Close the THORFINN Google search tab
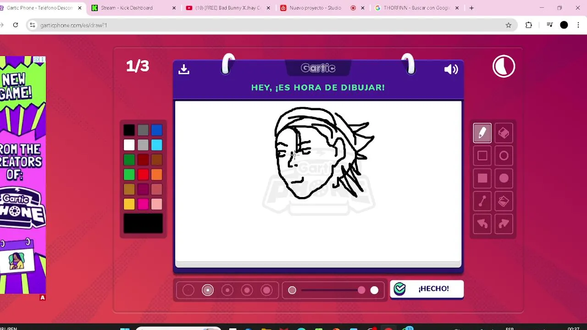Viewport: 587px width, 330px height. tap(457, 8)
